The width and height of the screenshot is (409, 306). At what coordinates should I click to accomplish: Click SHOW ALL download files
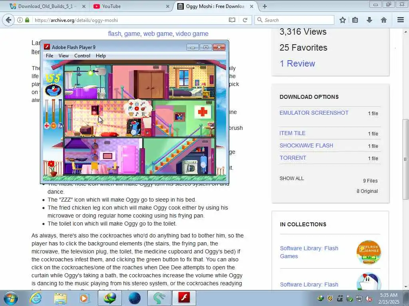pyautogui.click(x=292, y=178)
